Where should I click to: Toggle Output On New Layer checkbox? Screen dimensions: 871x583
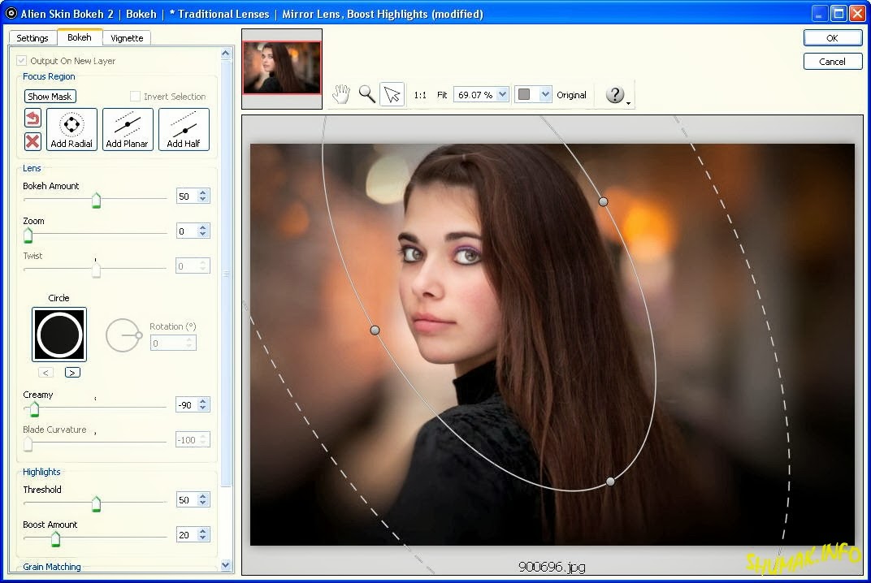pyautogui.click(x=22, y=61)
